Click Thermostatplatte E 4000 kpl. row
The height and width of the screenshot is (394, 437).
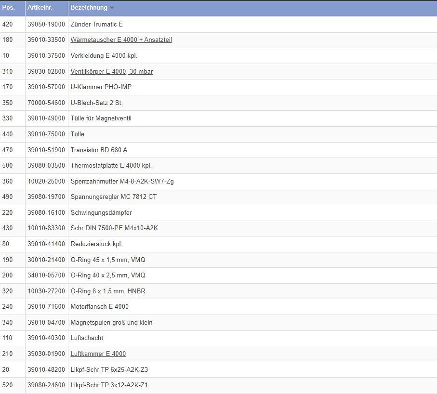click(x=111, y=166)
